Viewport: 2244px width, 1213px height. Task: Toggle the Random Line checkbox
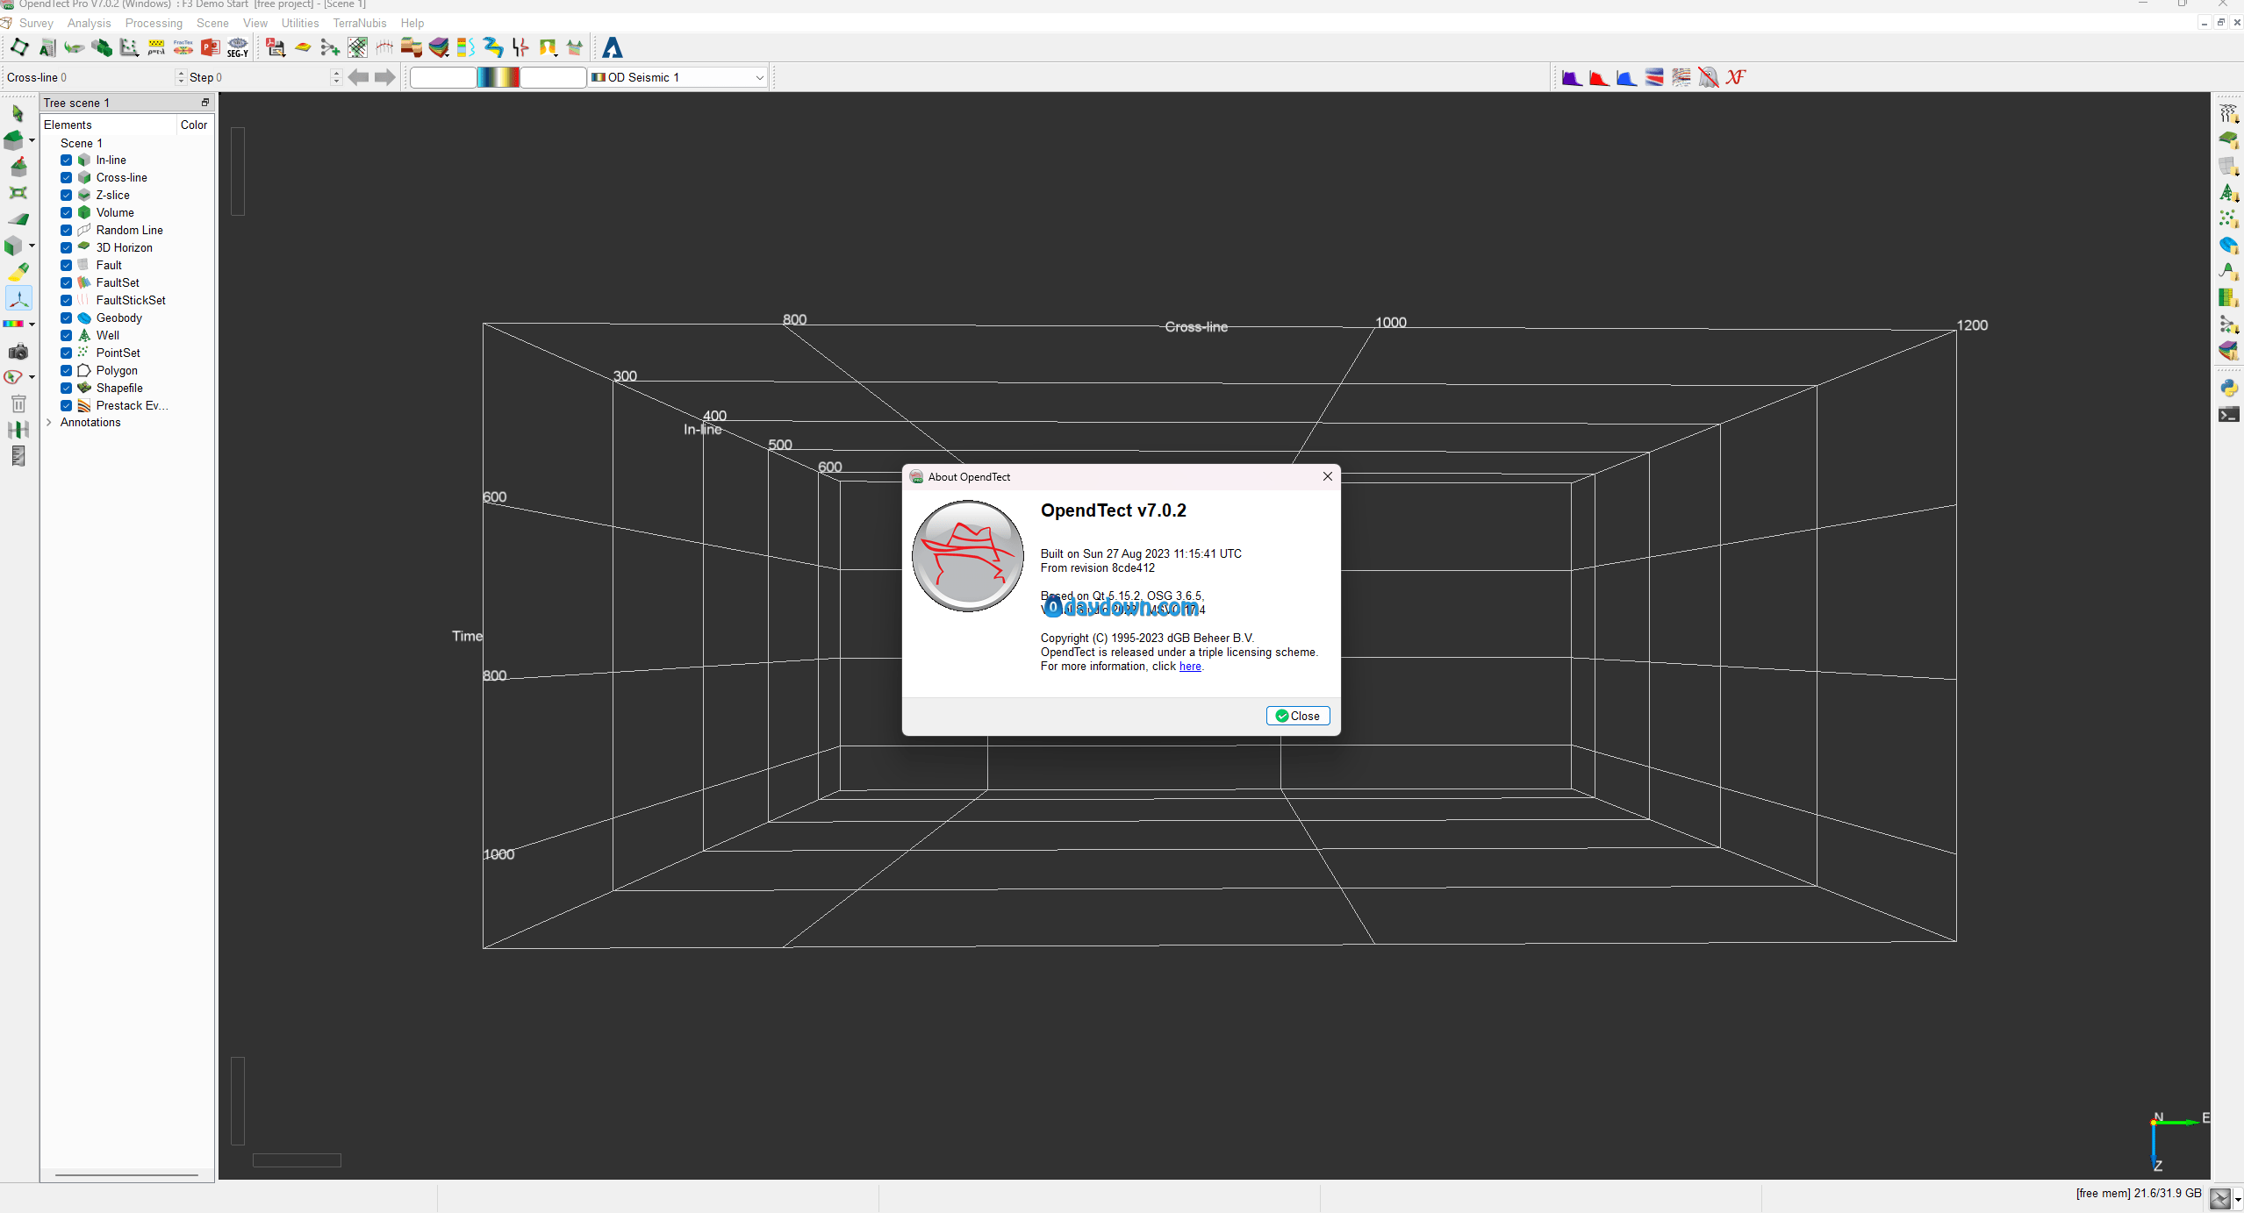[x=67, y=230]
